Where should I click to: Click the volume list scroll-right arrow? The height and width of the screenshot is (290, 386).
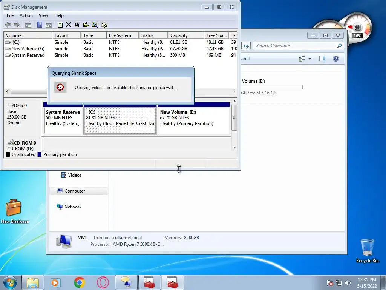[x=234, y=91]
